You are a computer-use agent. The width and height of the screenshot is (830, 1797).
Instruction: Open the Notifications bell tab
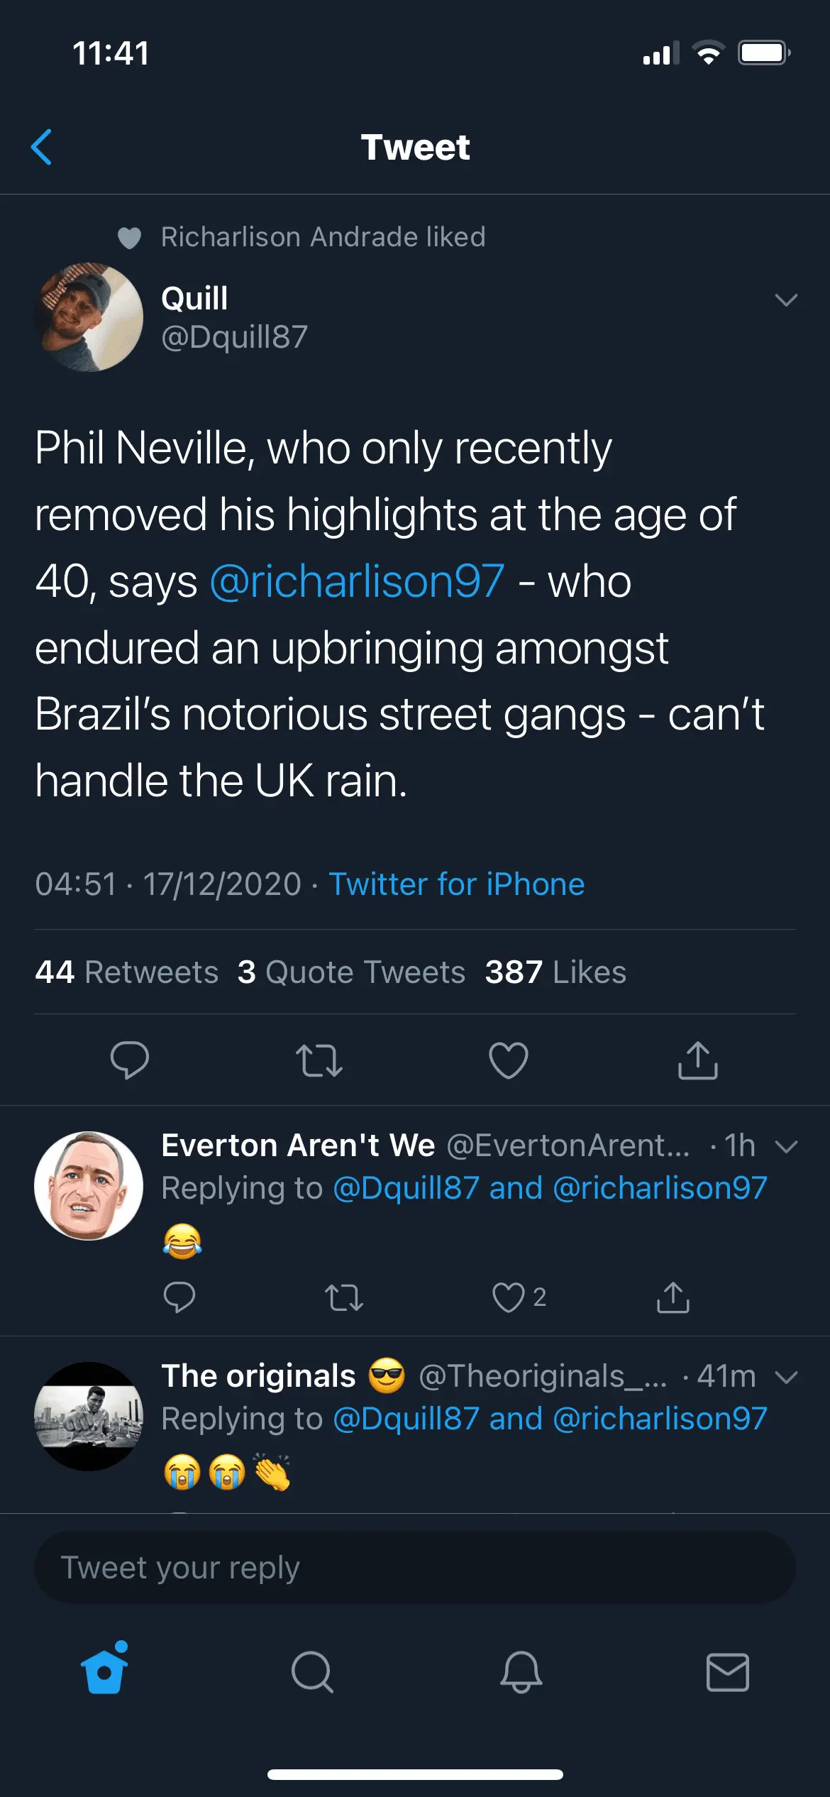click(521, 1671)
